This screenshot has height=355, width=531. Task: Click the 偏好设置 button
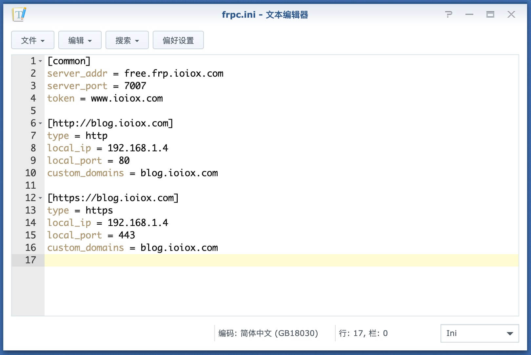pyautogui.click(x=178, y=40)
